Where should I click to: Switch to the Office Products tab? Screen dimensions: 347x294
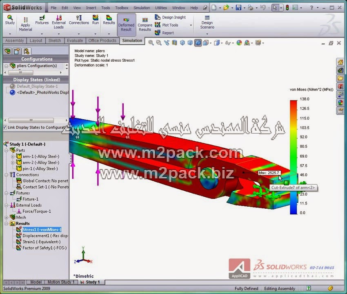coord(102,40)
